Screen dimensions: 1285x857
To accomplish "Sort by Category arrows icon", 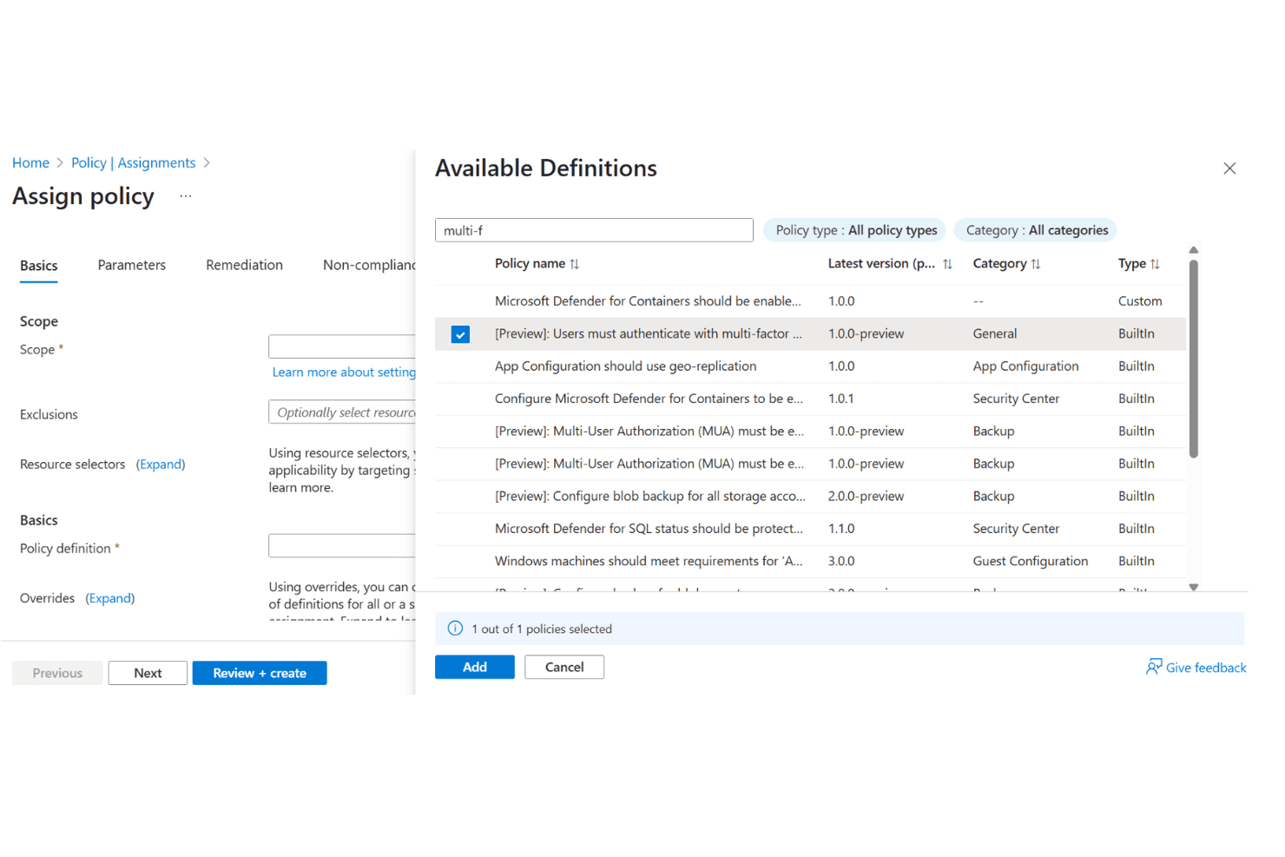I will click(x=1035, y=264).
